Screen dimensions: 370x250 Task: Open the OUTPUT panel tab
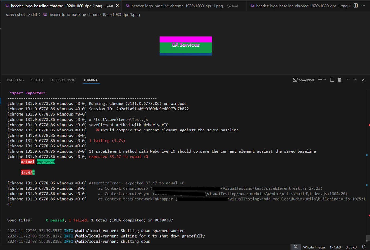point(37,80)
